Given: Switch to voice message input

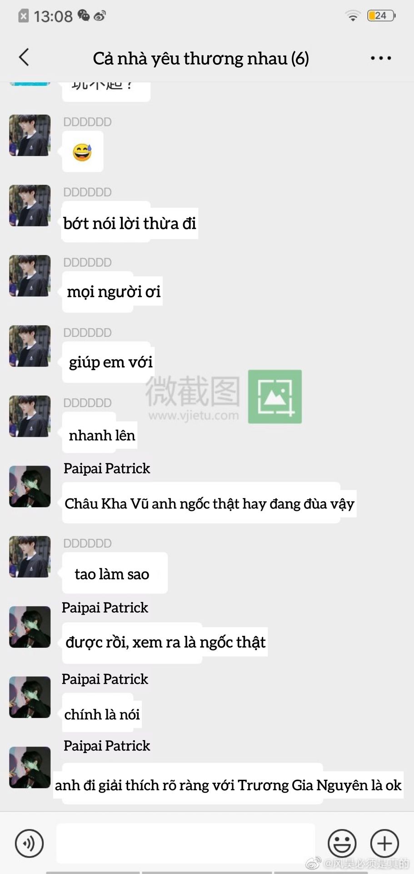Looking at the screenshot, I should point(29,843).
